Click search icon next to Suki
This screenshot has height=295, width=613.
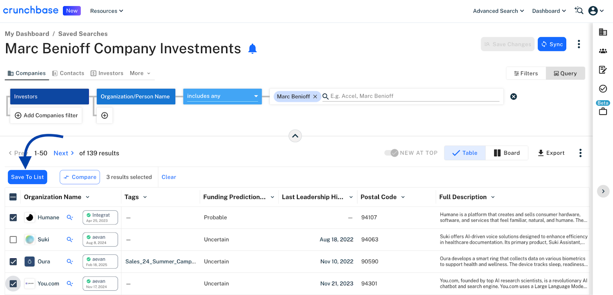point(70,239)
